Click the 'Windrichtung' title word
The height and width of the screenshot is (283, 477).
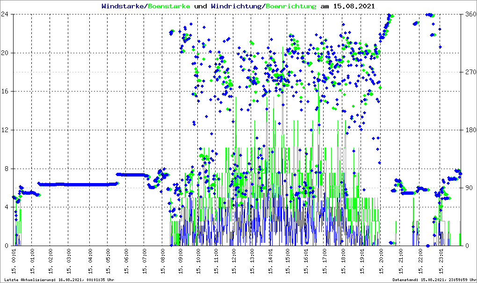(x=236, y=6)
